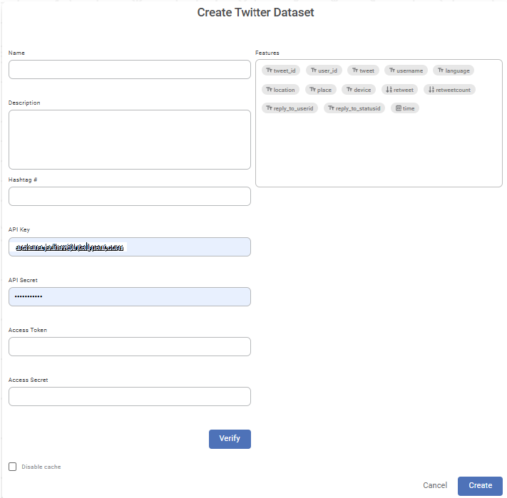Select the user_id feature chip
This screenshot has width=507, height=498.
(x=324, y=71)
